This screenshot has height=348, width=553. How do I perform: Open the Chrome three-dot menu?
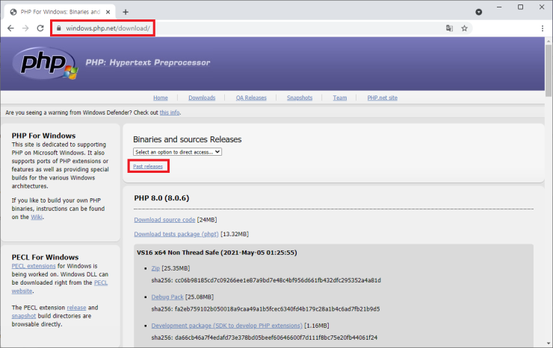[542, 28]
